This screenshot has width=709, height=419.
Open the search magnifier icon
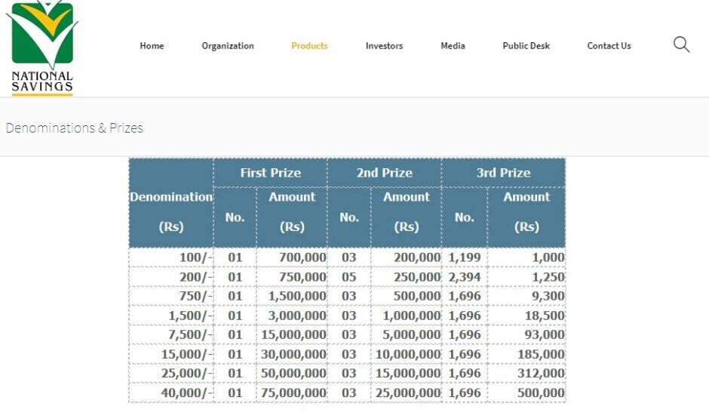(x=681, y=45)
